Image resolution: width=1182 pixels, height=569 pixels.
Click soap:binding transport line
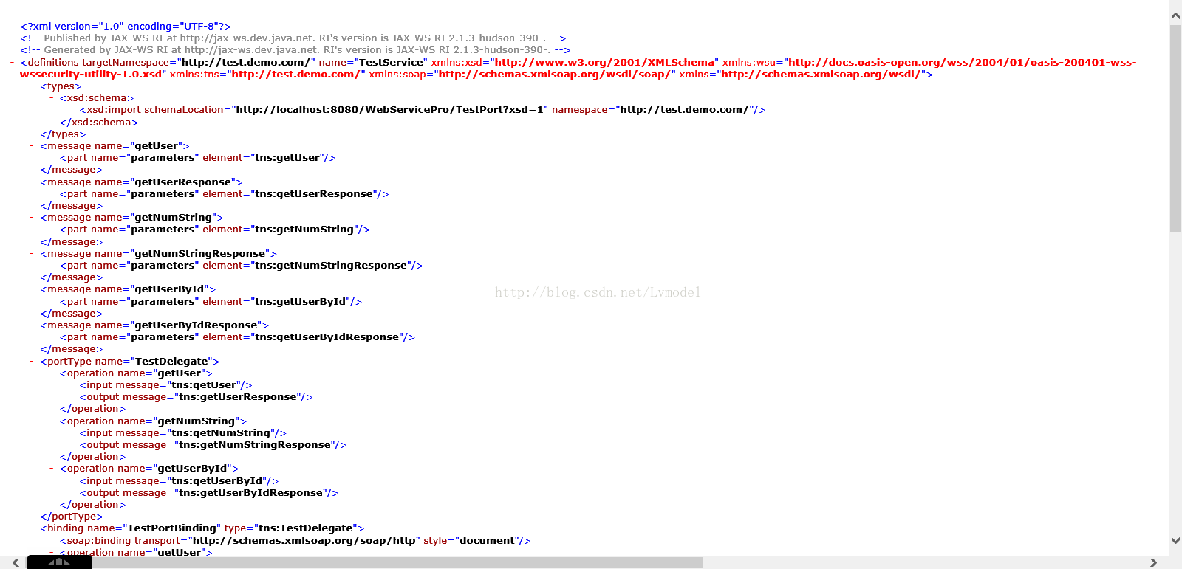click(295, 541)
